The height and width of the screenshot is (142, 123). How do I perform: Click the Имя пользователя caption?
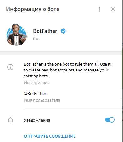point(42,100)
